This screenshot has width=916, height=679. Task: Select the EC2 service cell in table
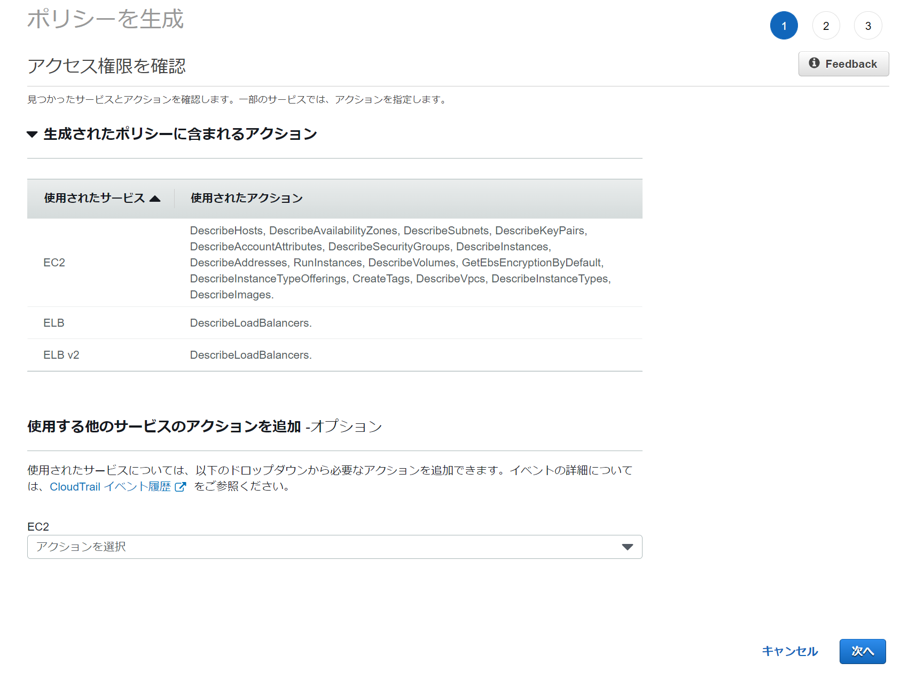(x=54, y=263)
